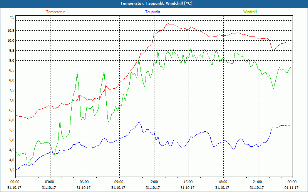Click the 18:00 time axis label
This screenshot has width=308, height=192.
(x=223, y=182)
